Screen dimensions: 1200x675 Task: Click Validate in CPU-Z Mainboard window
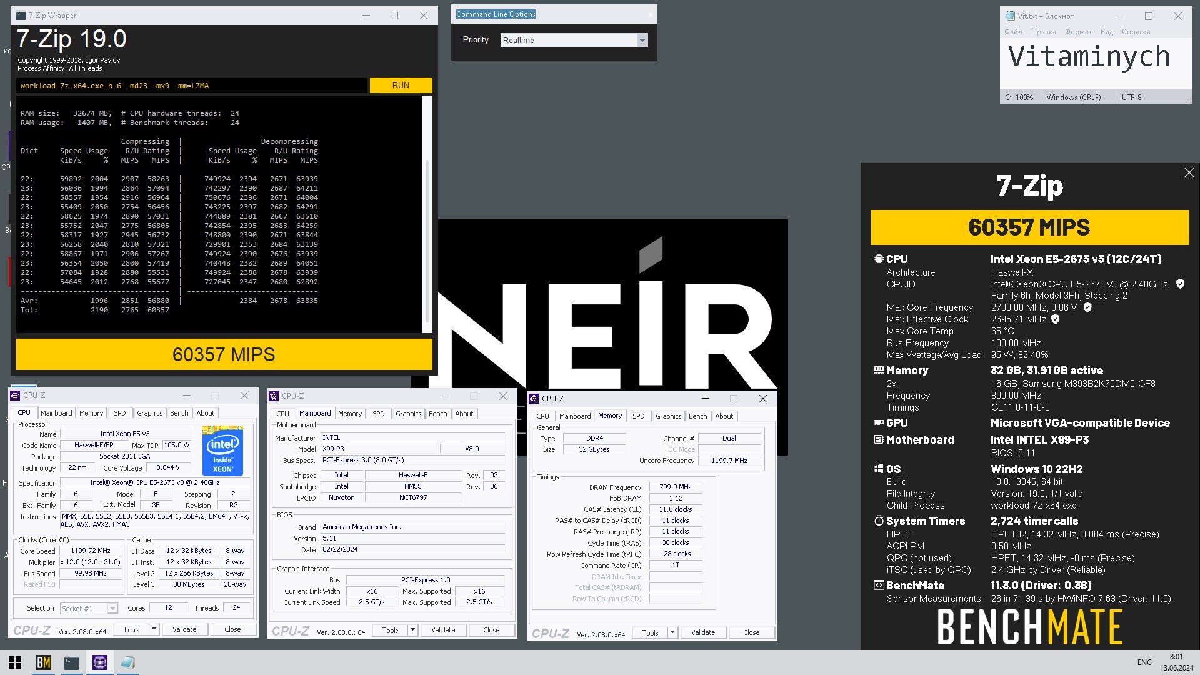click(x=443, y=631)
